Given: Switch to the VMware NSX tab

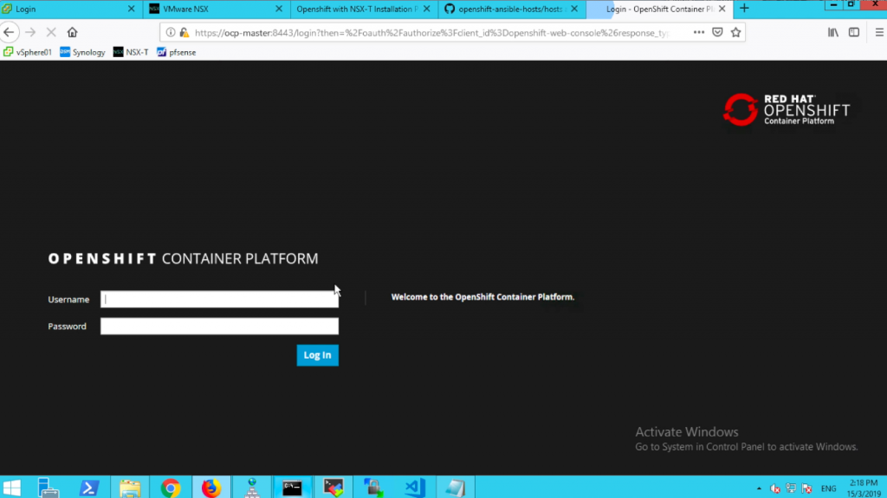Looking at the screenshot, I should click(x=215, y=9).
